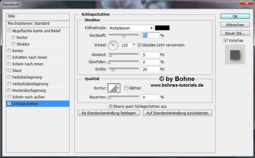
Task: Expand the Kontur curve picker arrow
Action: 118,88
